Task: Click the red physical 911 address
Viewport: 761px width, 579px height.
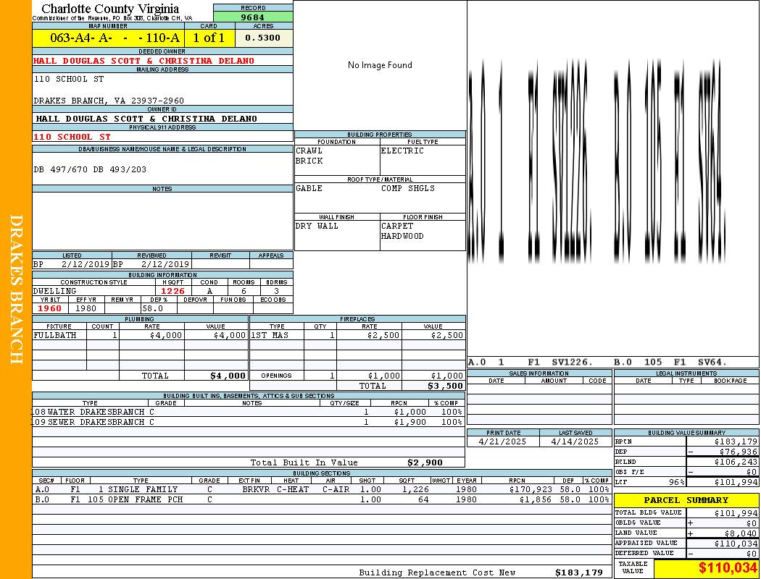Action: pos(72,137)
